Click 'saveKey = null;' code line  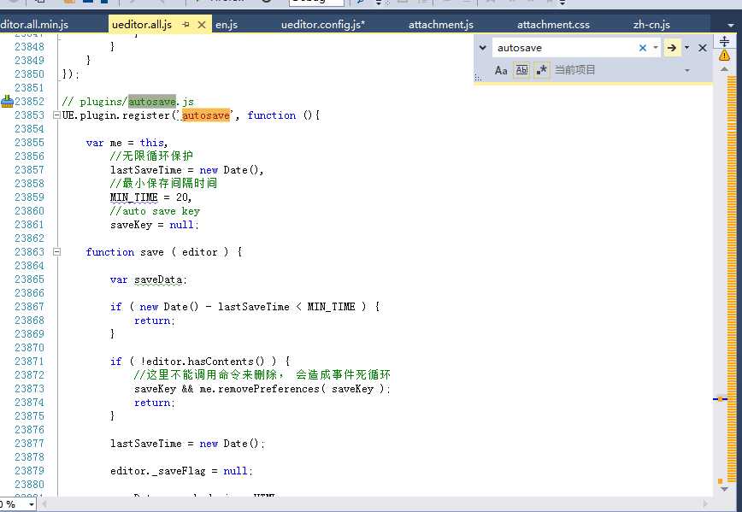click(154, 225)
